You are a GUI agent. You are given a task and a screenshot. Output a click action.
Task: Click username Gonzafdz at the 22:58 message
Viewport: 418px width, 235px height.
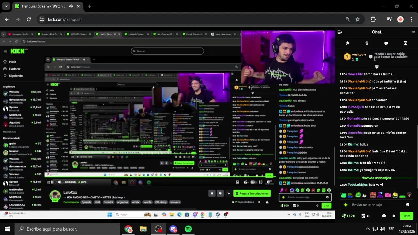pyautogui.click(x=355, y=74)
